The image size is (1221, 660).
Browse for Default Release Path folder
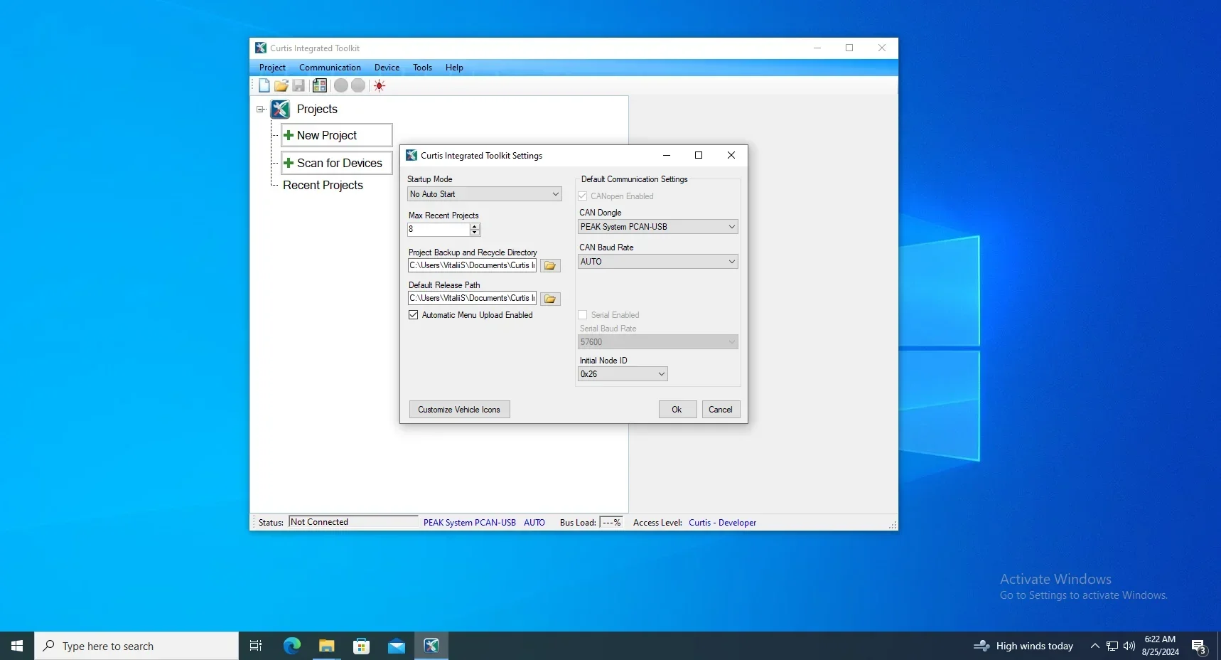pyautogui.click(x=550, y=299)
